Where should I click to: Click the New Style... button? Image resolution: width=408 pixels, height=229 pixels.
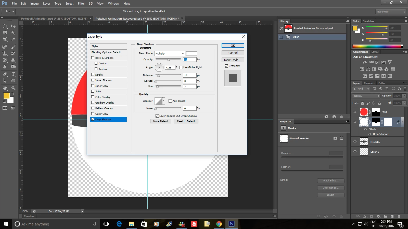click(233, 60)
